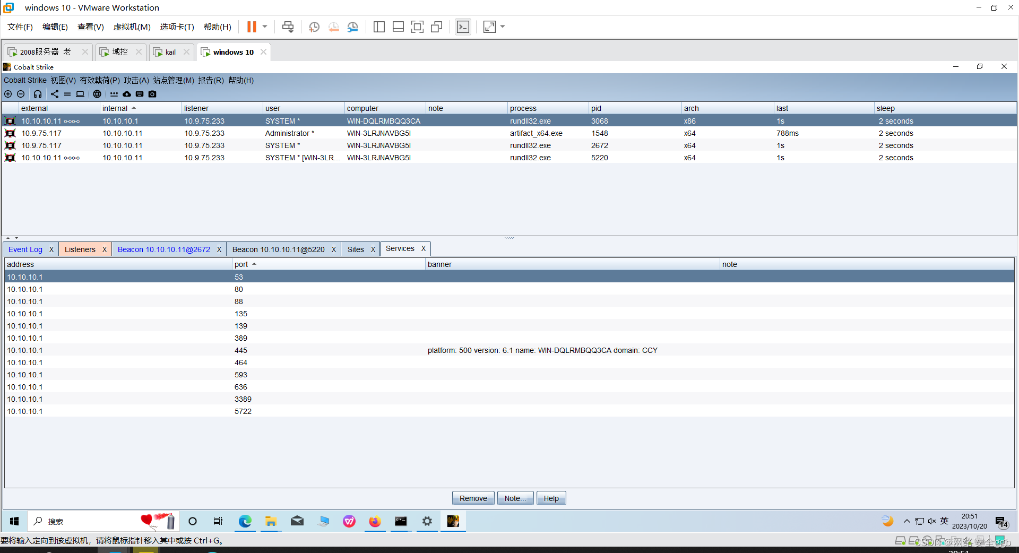The width and height of the screenshot is (1019, 553).
Task: Open Firefox from the taskbar
Action: pyautogui.click(x=375, y=521)
